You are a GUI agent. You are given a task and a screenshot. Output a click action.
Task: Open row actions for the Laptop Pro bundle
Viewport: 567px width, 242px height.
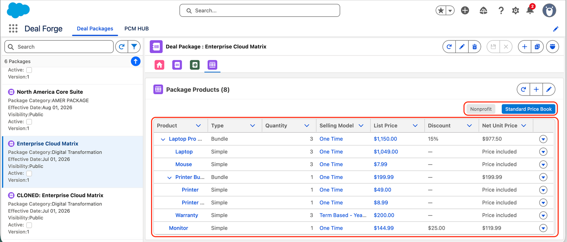point(543,139)
